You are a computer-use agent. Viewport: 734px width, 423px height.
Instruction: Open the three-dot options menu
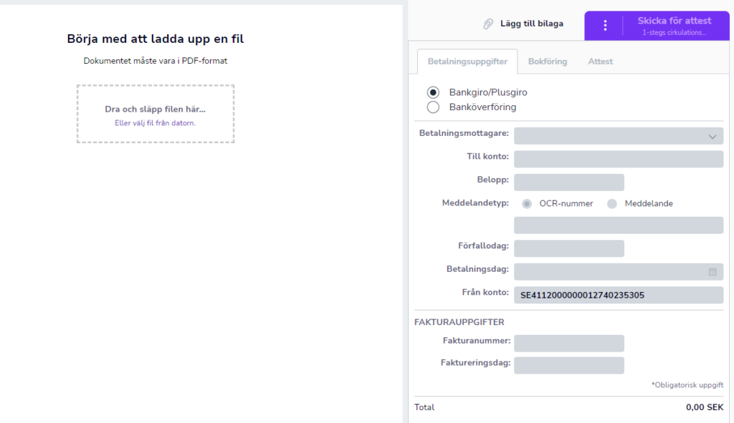[x=605, y=26]
